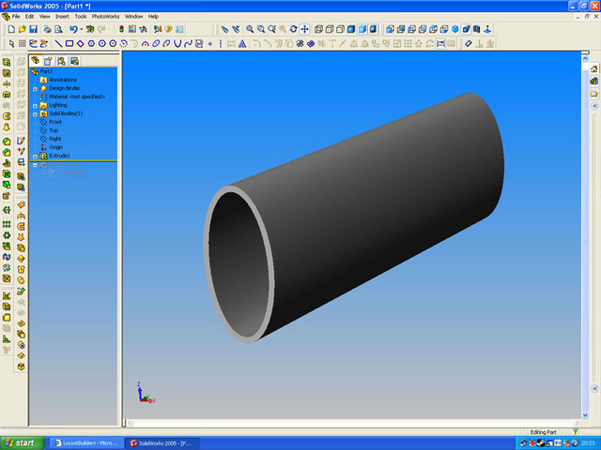Open the PropertyManager tab
This screenshot has height=450, width=601.
pyautogui.click(x=48, y=61)
